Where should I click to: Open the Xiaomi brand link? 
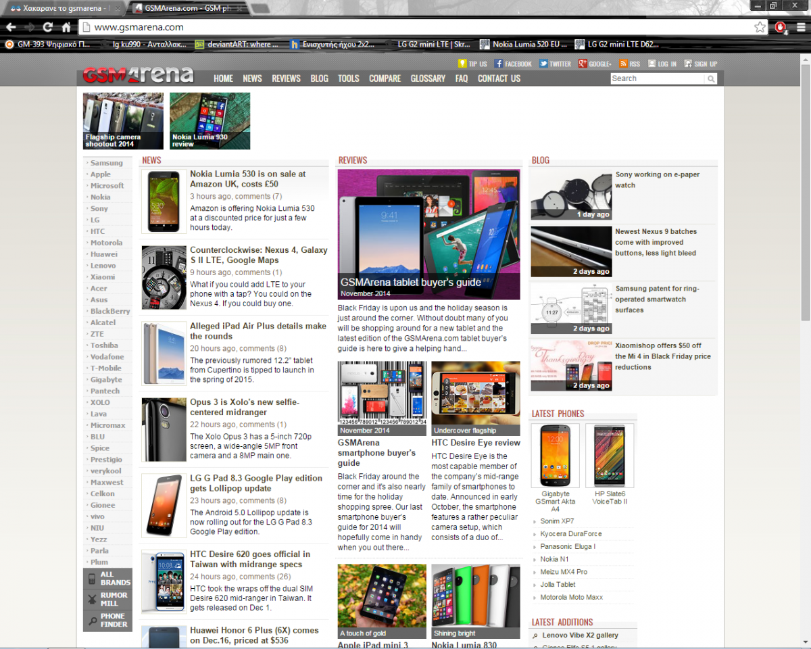[103, 277]
